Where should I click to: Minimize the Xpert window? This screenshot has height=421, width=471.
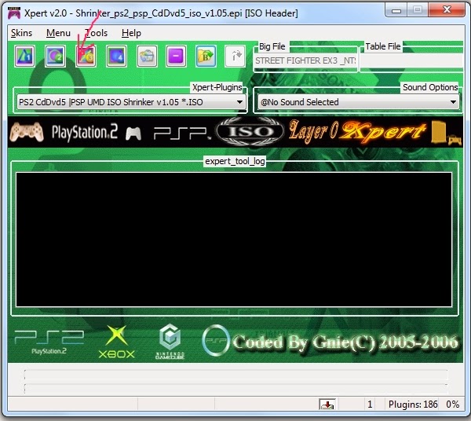(396, 10)
